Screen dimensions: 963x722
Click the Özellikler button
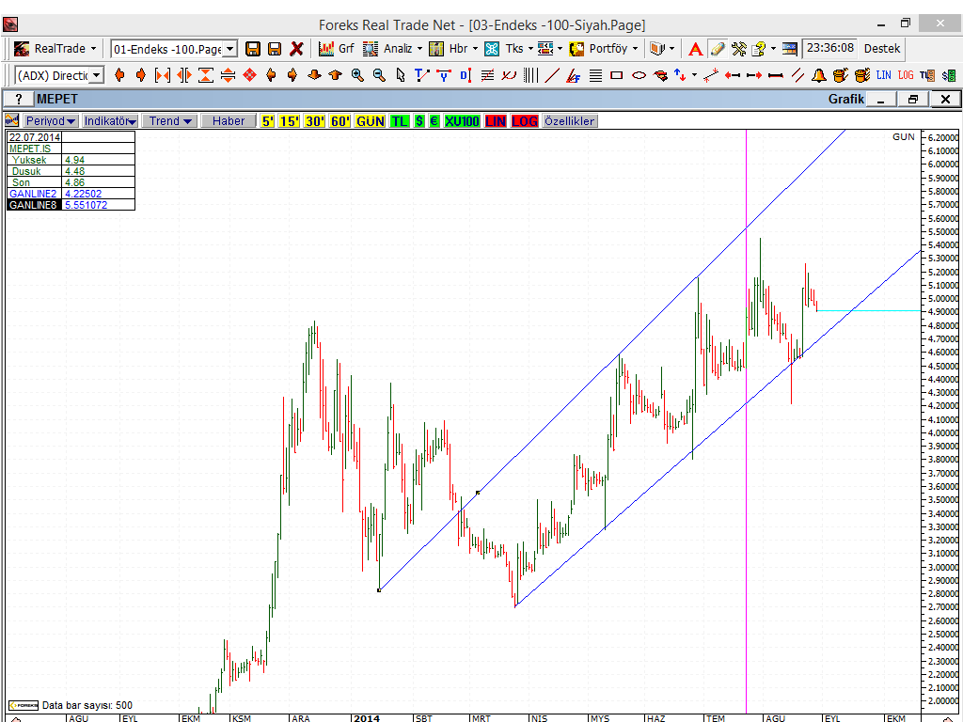(x=569, y=121)
